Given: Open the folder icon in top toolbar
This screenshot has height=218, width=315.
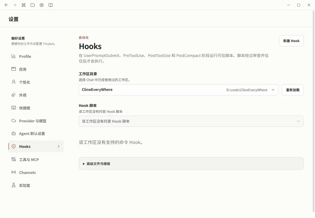Looking at the screenshot, I should pos(33,5).
